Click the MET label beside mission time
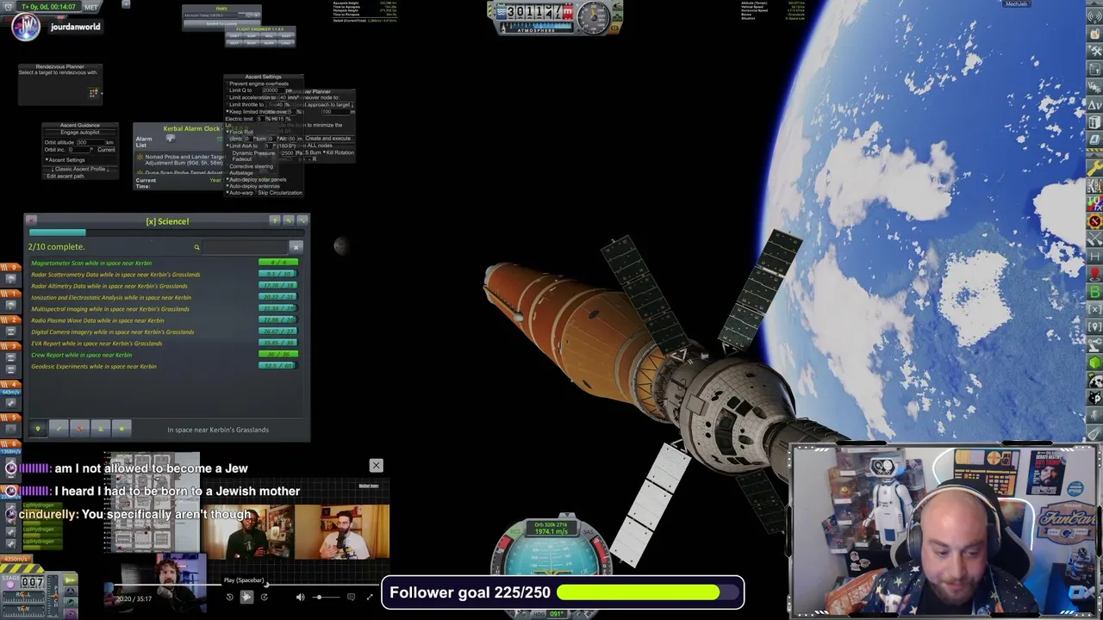 (91, 7)
